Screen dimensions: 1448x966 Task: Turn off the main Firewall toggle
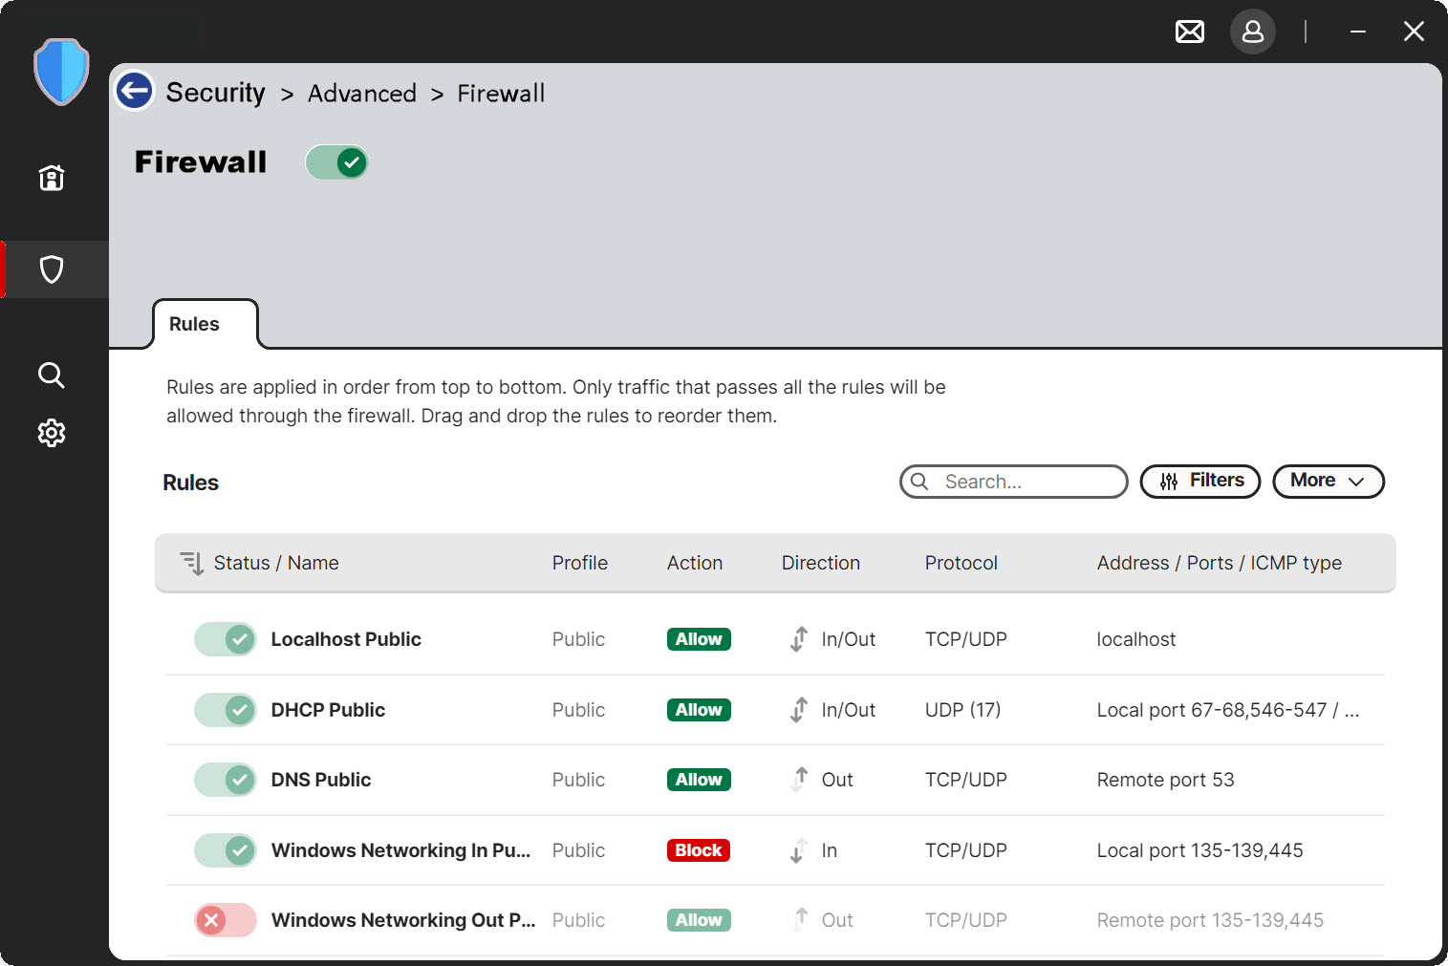click(336, 162)
